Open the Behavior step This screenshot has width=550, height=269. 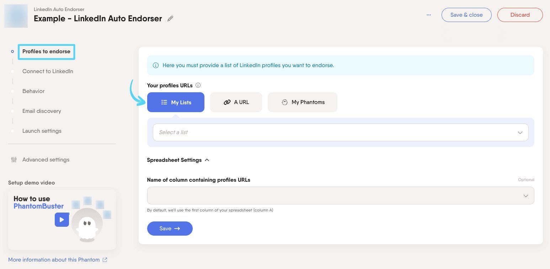click(x=33, y=91)
